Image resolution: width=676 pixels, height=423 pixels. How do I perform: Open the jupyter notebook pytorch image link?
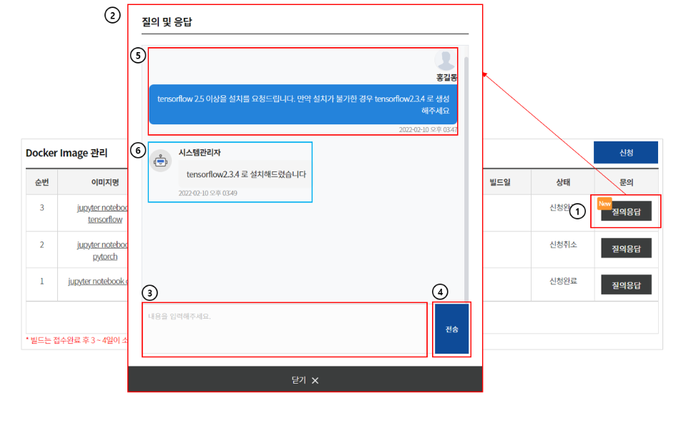coord(104,250)
